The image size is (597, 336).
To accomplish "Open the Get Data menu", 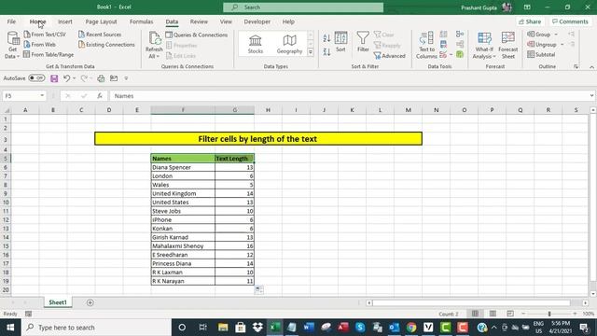I will click(x=12, y=45).
